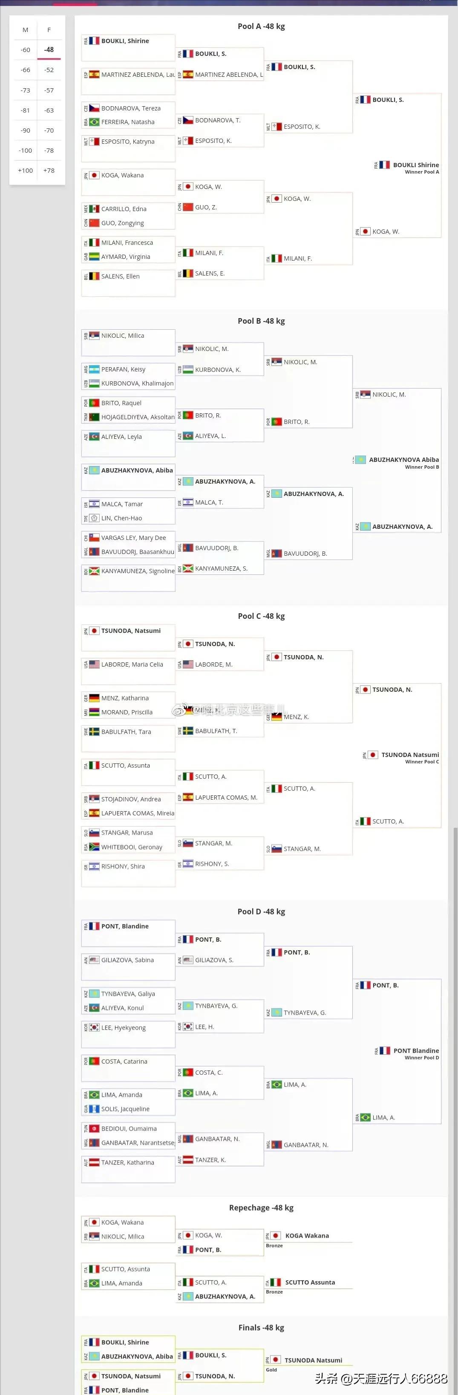The height and width of the screenshot is (1395, 458).
Task: Click the Malta flag beside ESPOSITO, Katryna
Action: point(94,141)
